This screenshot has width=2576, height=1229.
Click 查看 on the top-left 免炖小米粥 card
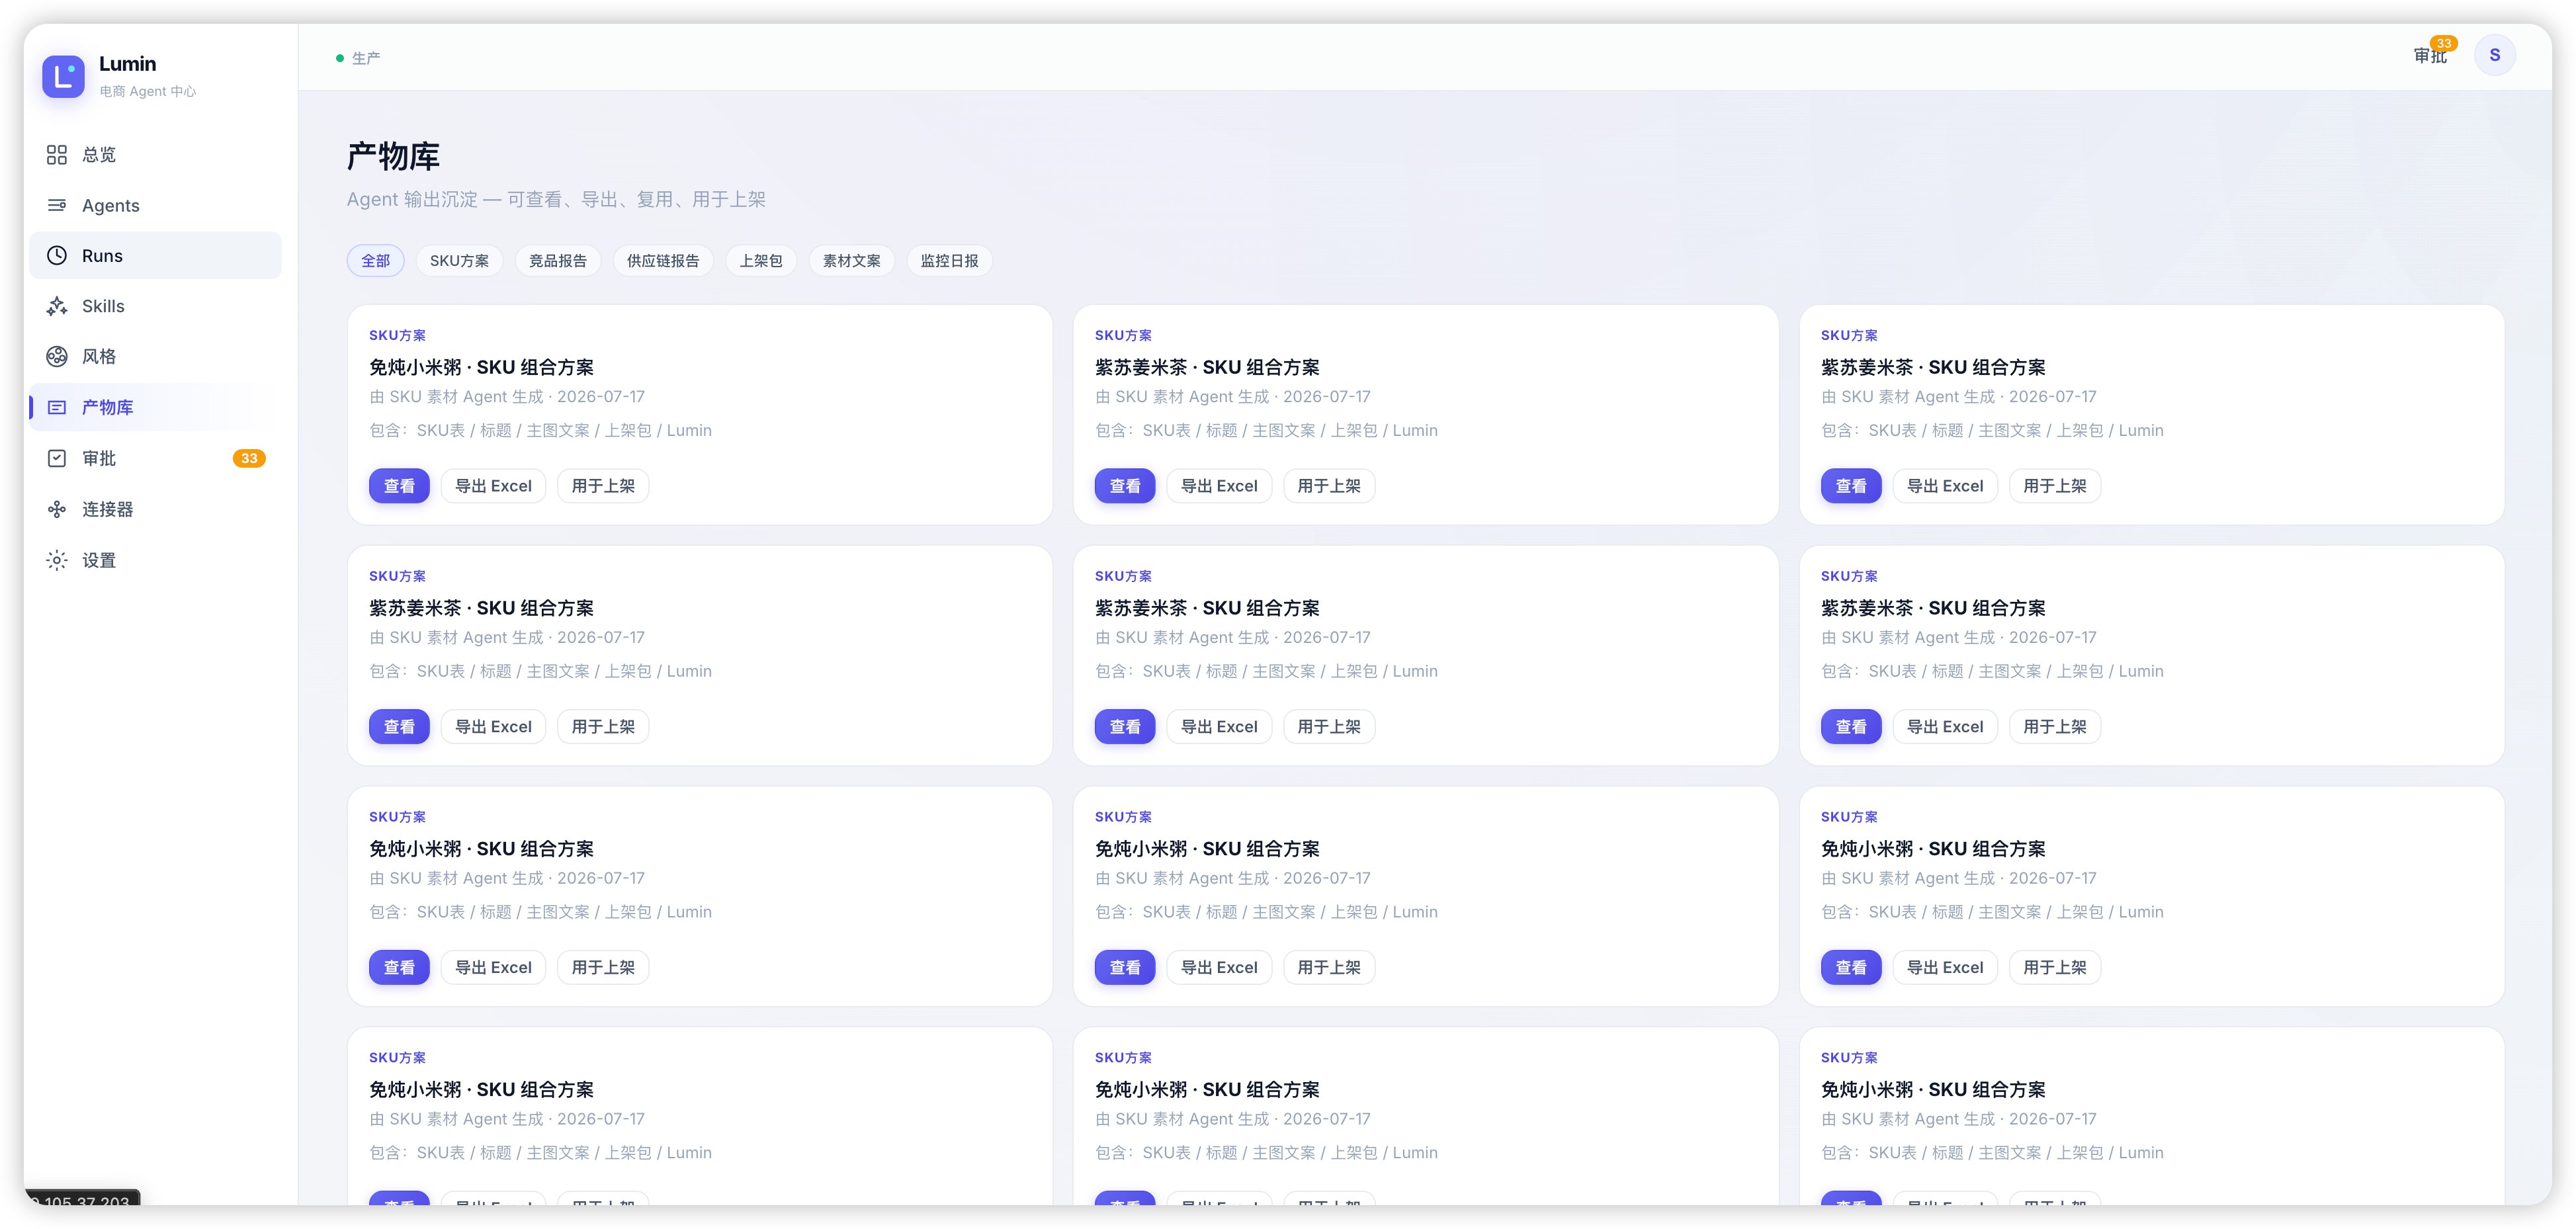[x=399, y=486]
